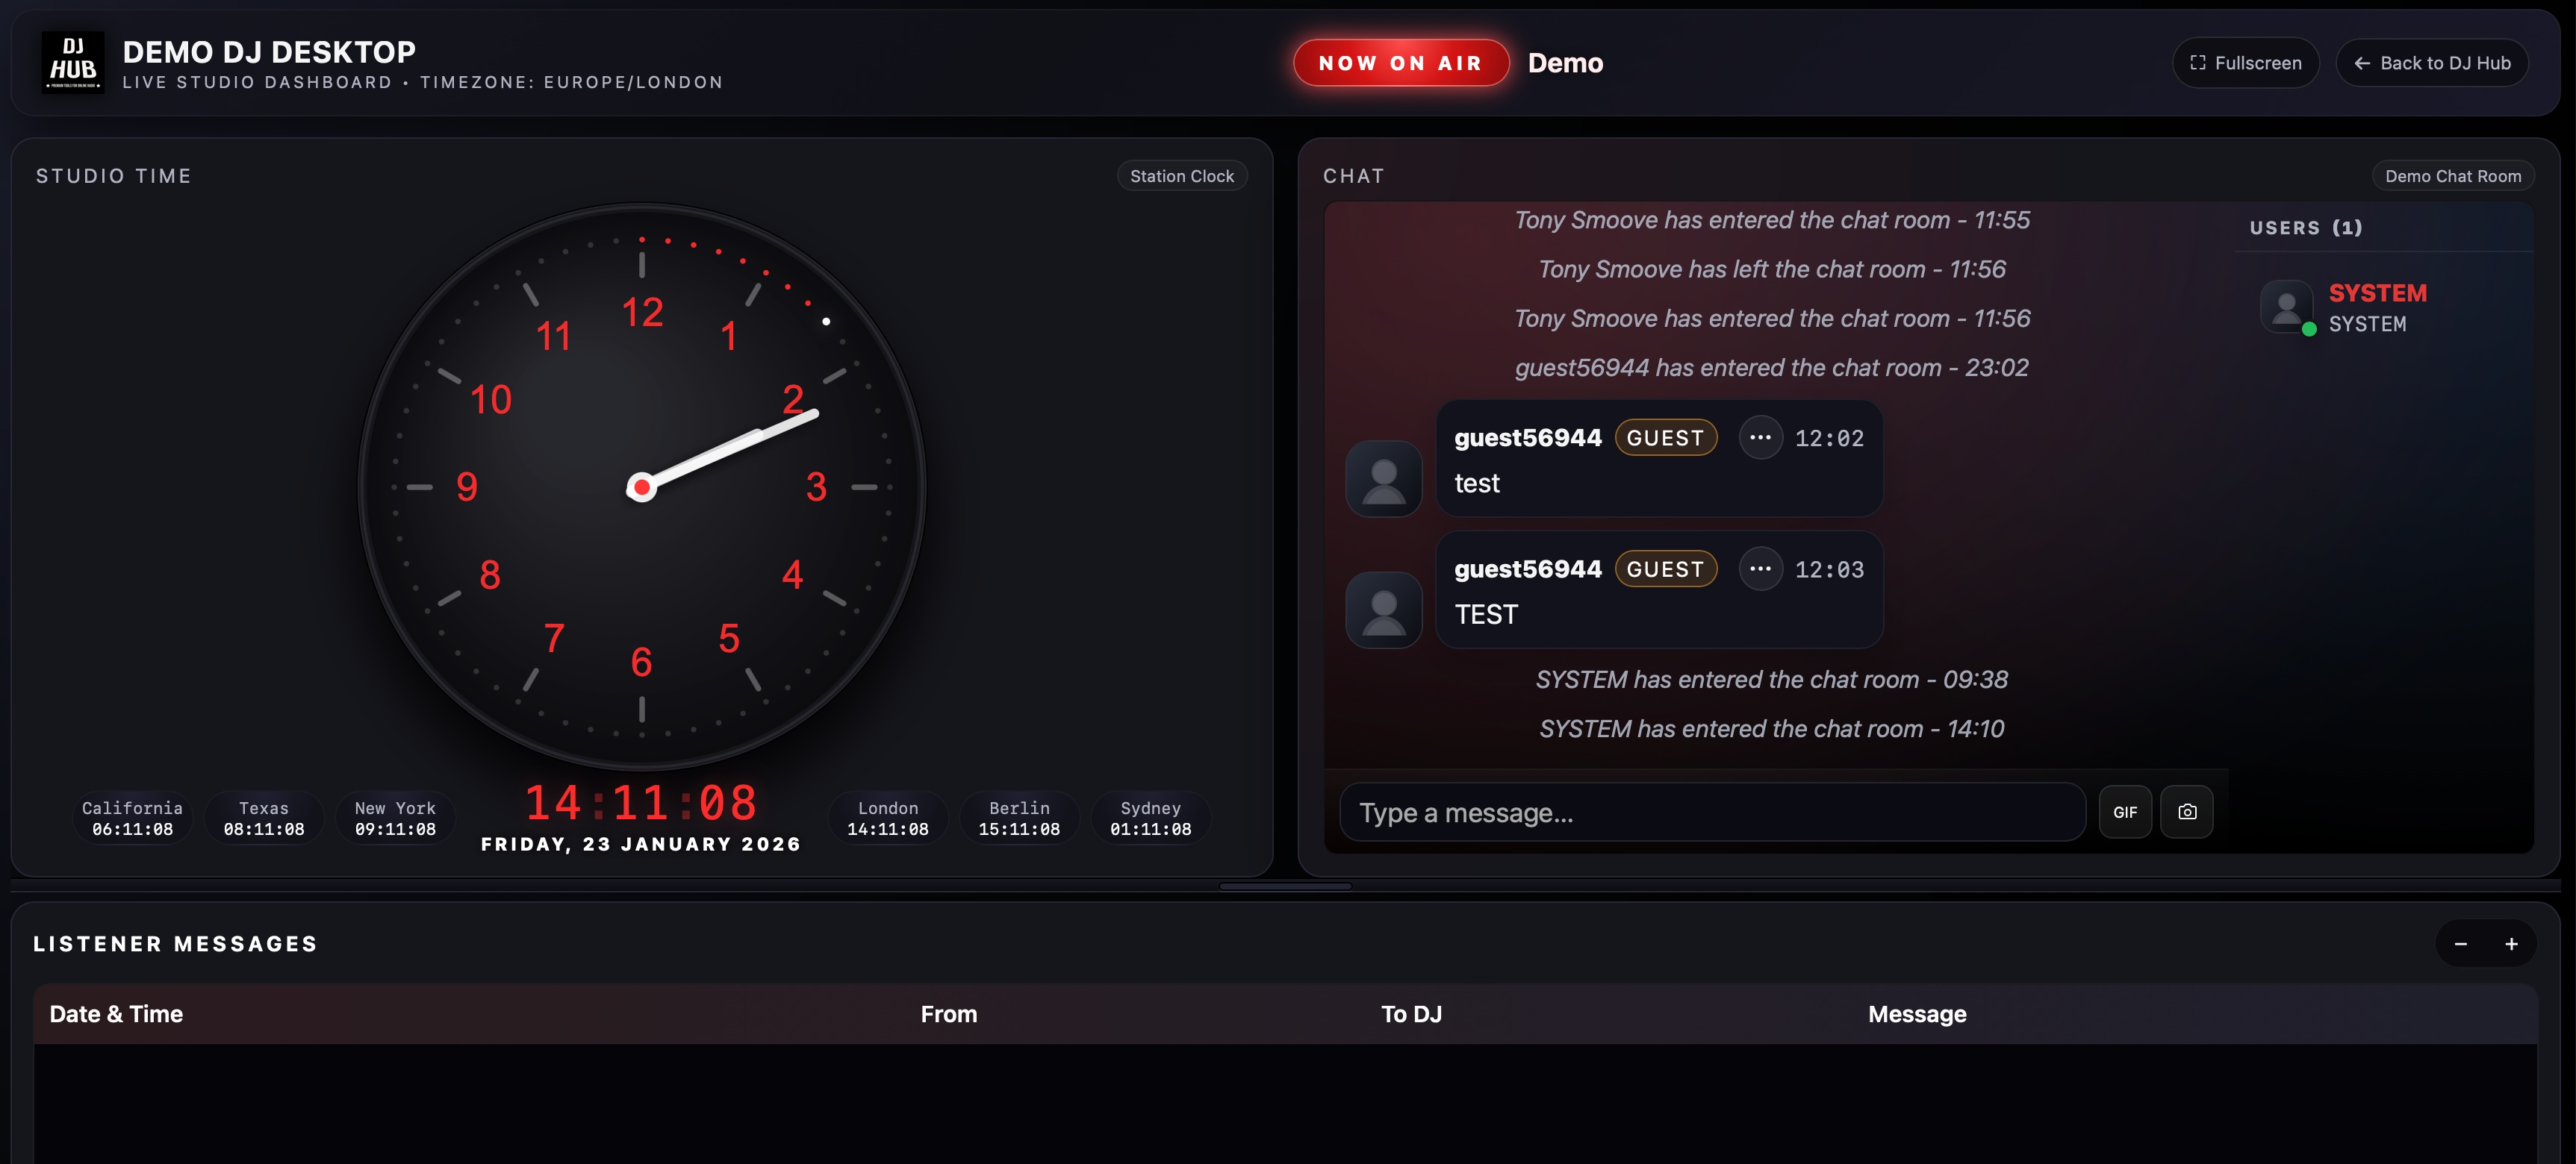The width and height of the screenshot is (2576, 1164).
Task: Expand the Demo Chat Room selector
Action: pos(2452,175)
